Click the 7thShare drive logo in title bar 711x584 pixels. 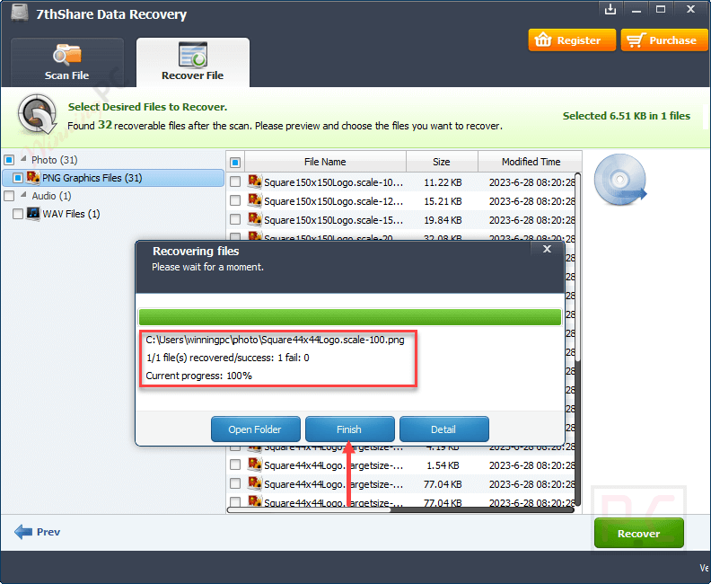pyautogui.click(x=20, y=13)
